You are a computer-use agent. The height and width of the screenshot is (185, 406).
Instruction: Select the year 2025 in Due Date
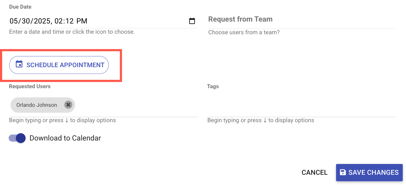pos(41,21)
